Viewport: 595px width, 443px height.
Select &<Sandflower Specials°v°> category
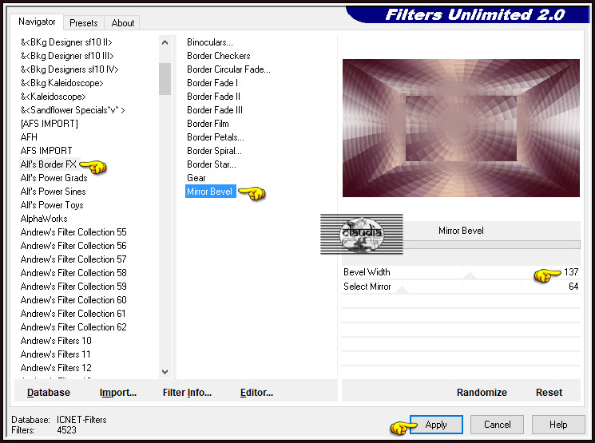pyautogui.click(x=73, y=110)
